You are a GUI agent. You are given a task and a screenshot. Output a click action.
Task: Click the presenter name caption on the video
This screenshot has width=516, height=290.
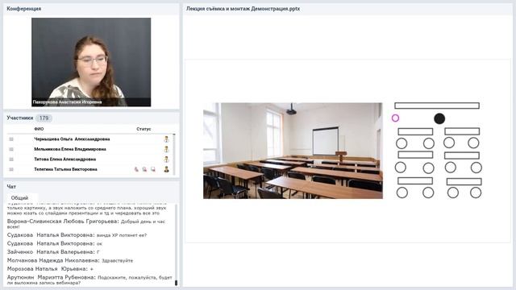pos(68,102)
